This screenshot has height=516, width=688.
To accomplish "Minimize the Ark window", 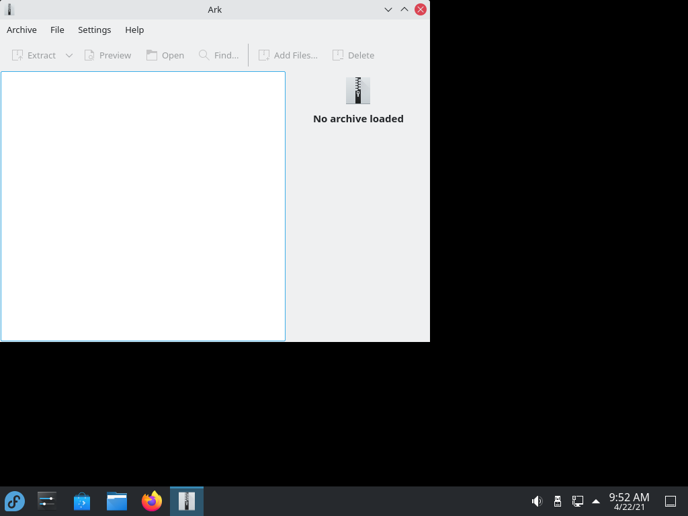I will [388, 9].
